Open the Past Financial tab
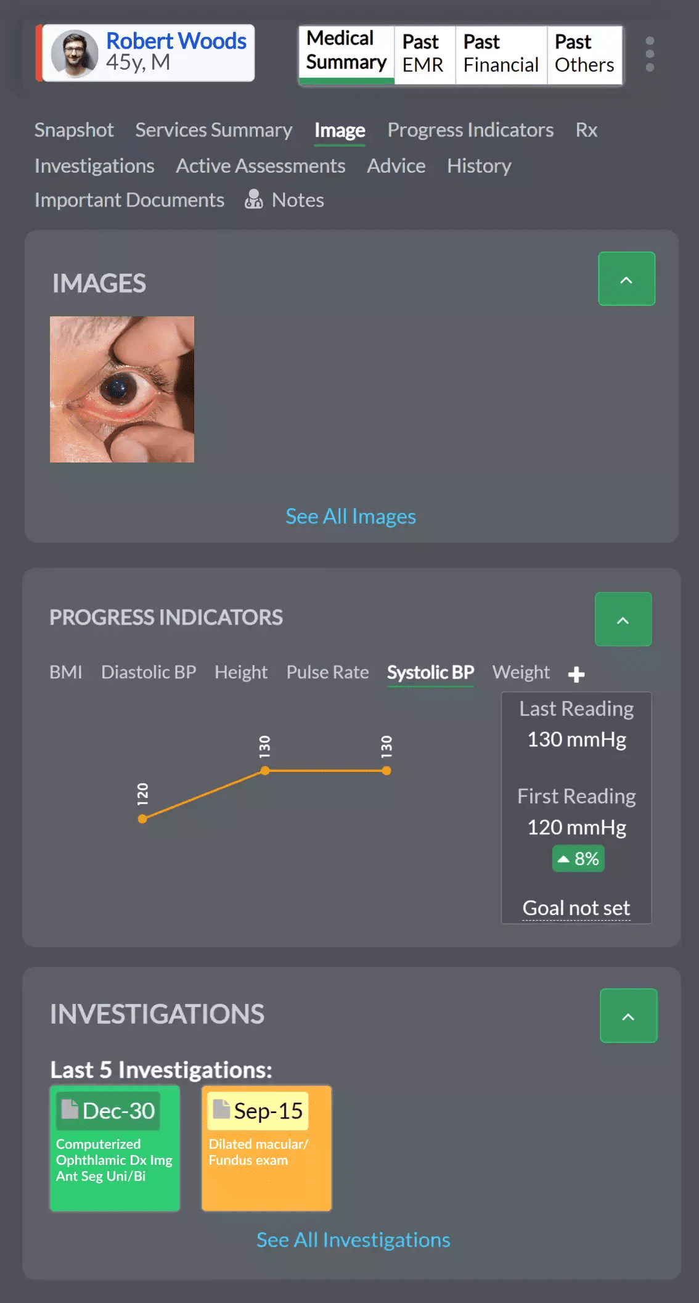Viewport: 699px width, 1303px height. pyautogui.click(x=501, y=54)
